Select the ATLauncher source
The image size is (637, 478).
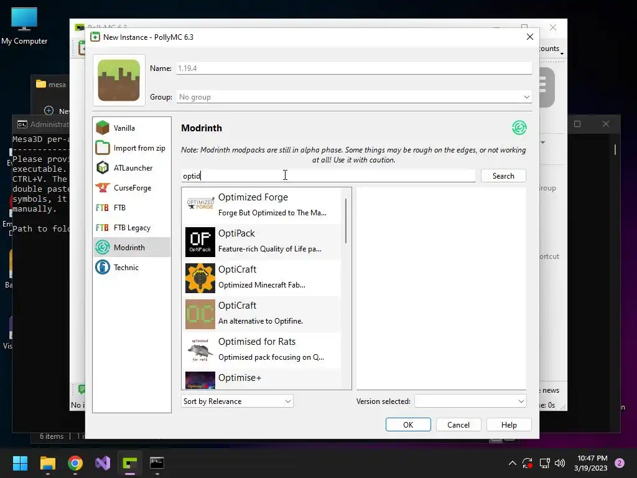(132, 168)
